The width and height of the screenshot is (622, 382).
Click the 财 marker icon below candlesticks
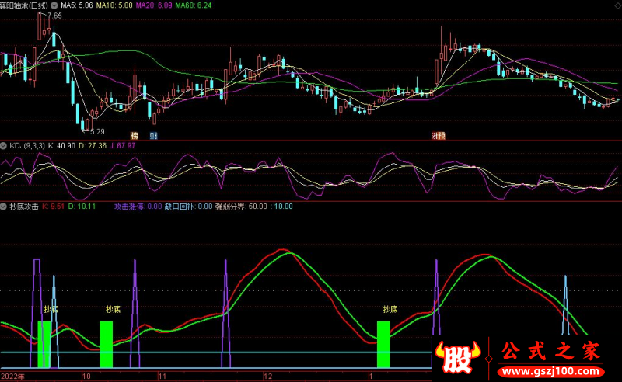click(154, 135)
